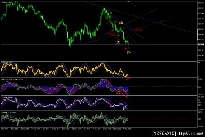The height and width of the screenshot is (137, 205).
Task: Click the current price tag 1144.32 on price axis
Action: 201,45
